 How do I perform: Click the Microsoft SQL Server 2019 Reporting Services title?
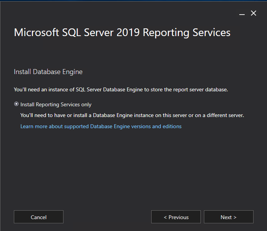pyautogui.click(x=122, y=33)
